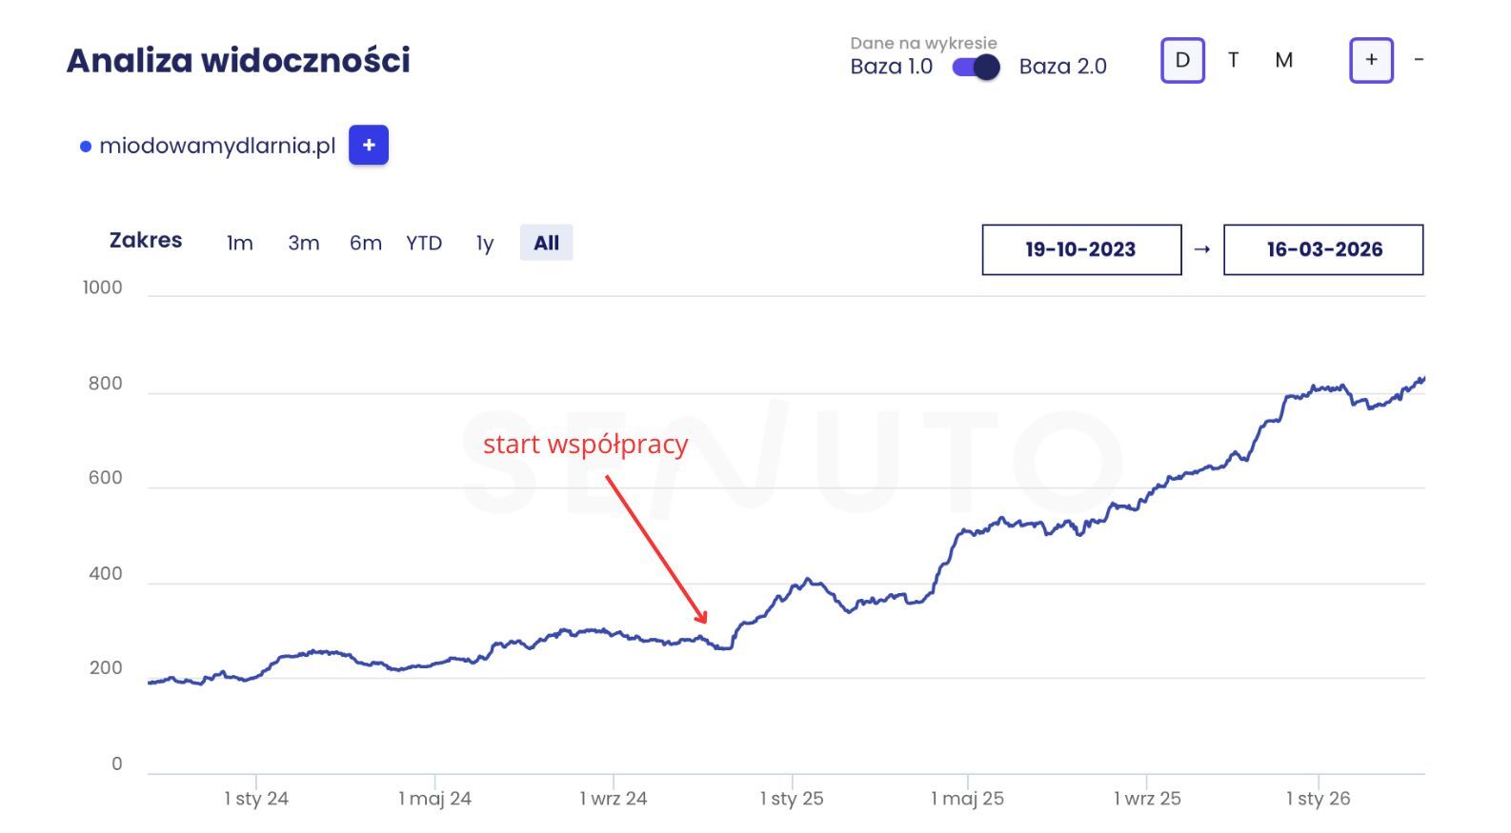Click the miodowamydlarnia.pl domain label

(x=217, y=146)
